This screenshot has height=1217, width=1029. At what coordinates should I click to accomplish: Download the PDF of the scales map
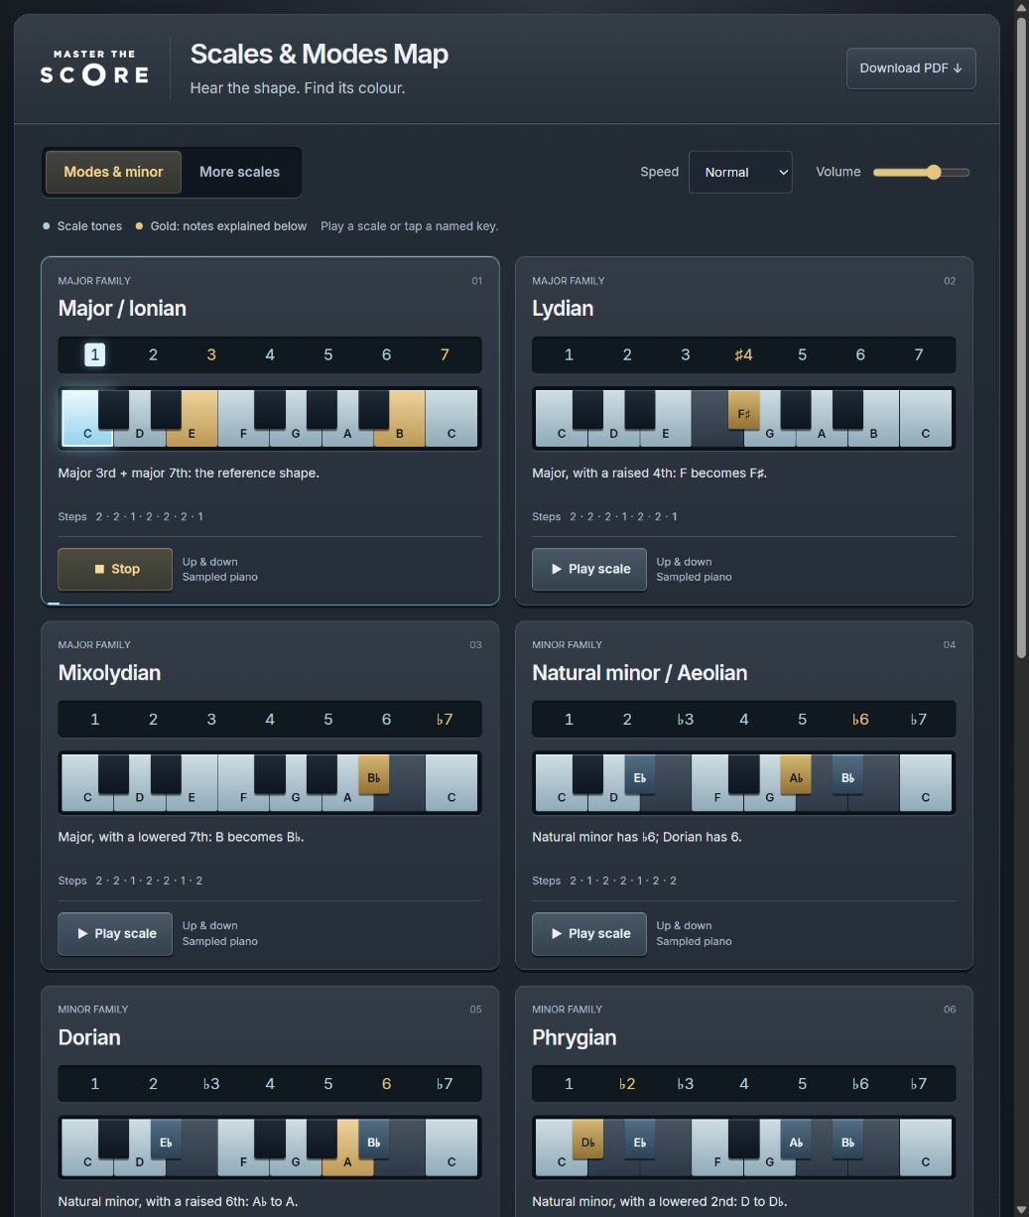(x=911, y=68)
